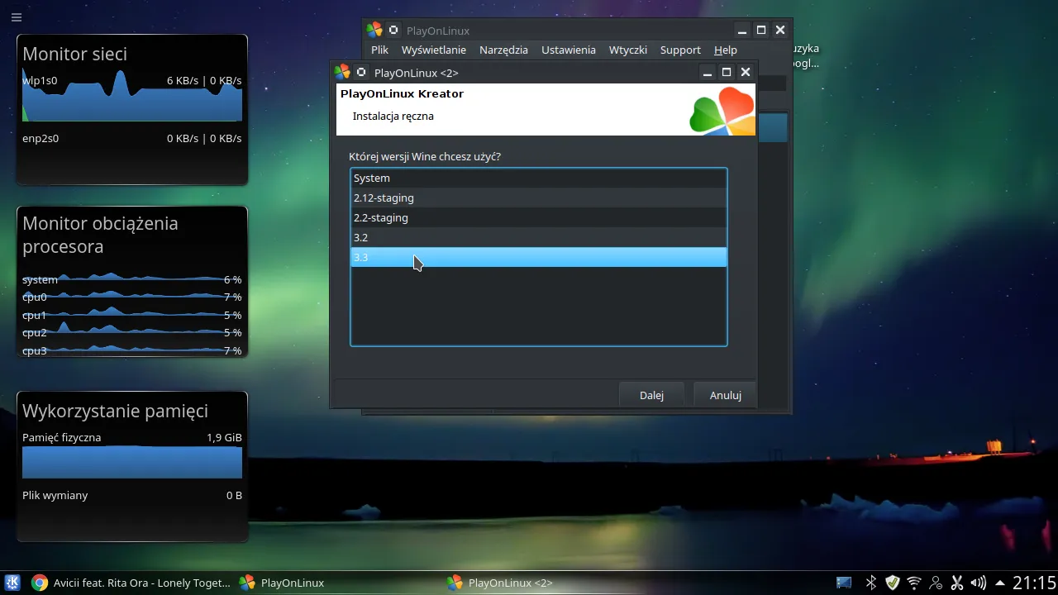Click the wlp1s0 network graph

[132, 97]
